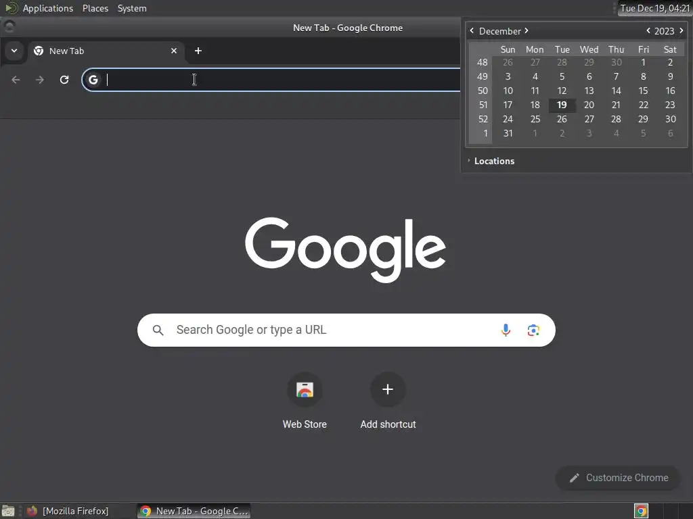Select December 13 in the calendar
693x519 pixels.
pos(589,91)
